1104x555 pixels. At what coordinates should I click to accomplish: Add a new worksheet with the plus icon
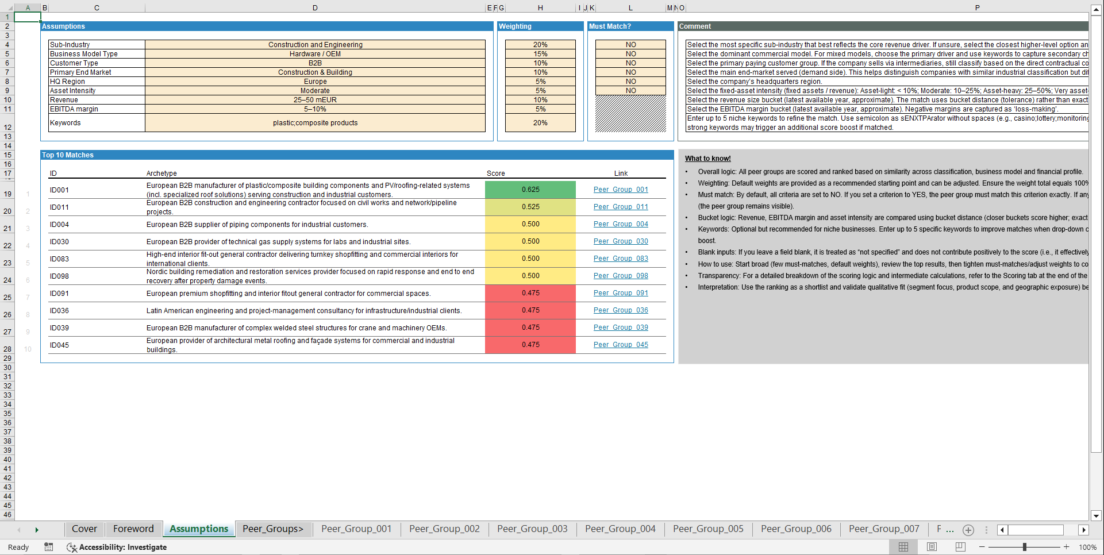pos(968,530)
